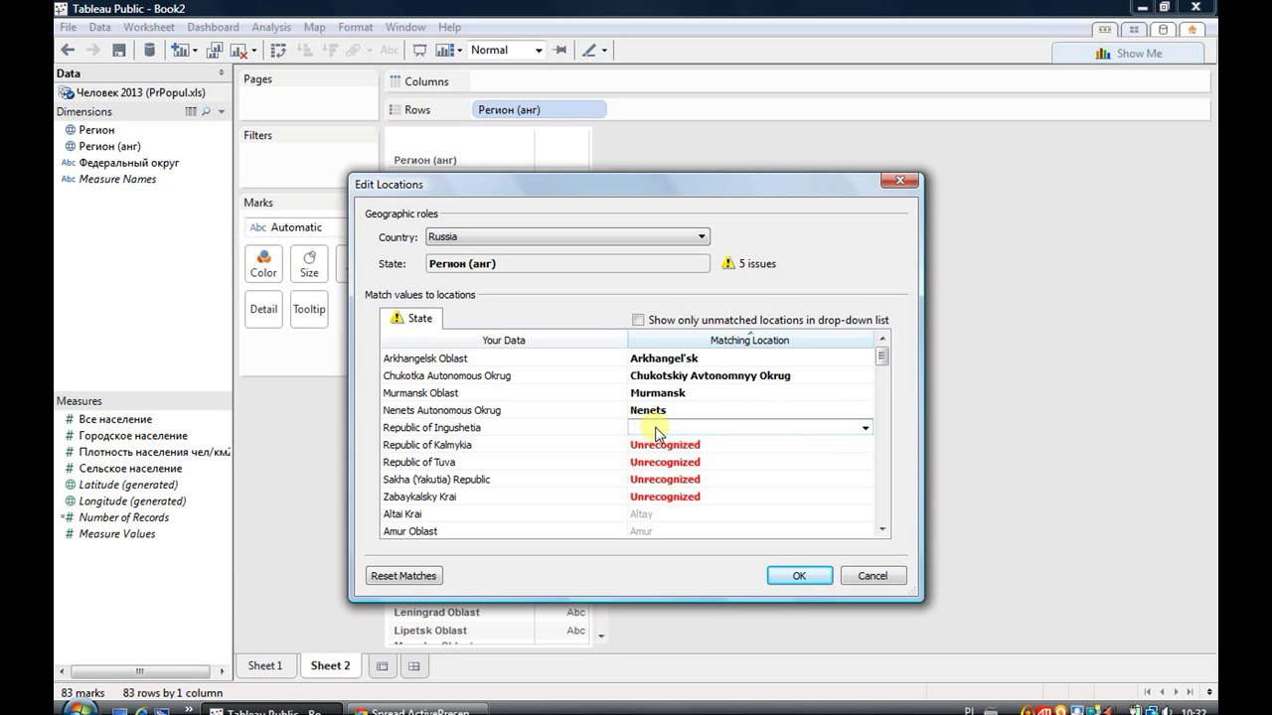Click the Color marks card button

(x=263, y=263)
